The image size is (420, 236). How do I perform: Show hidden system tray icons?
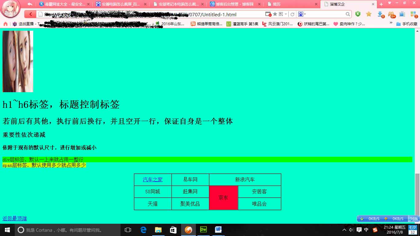pos(344,230)
